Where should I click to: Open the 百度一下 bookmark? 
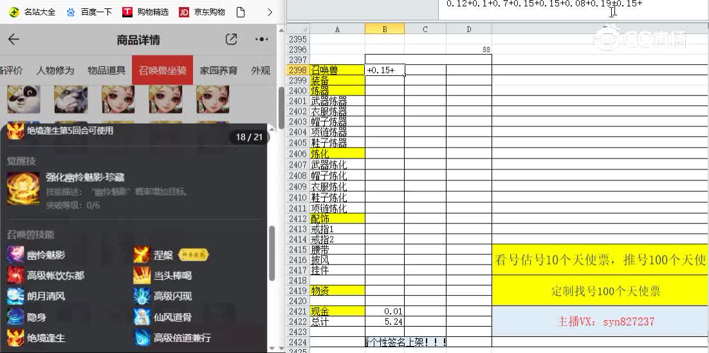coord(89,12)
